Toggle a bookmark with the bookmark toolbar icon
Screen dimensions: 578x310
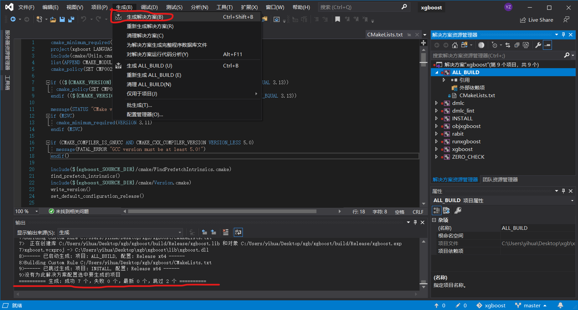(338, 19)
